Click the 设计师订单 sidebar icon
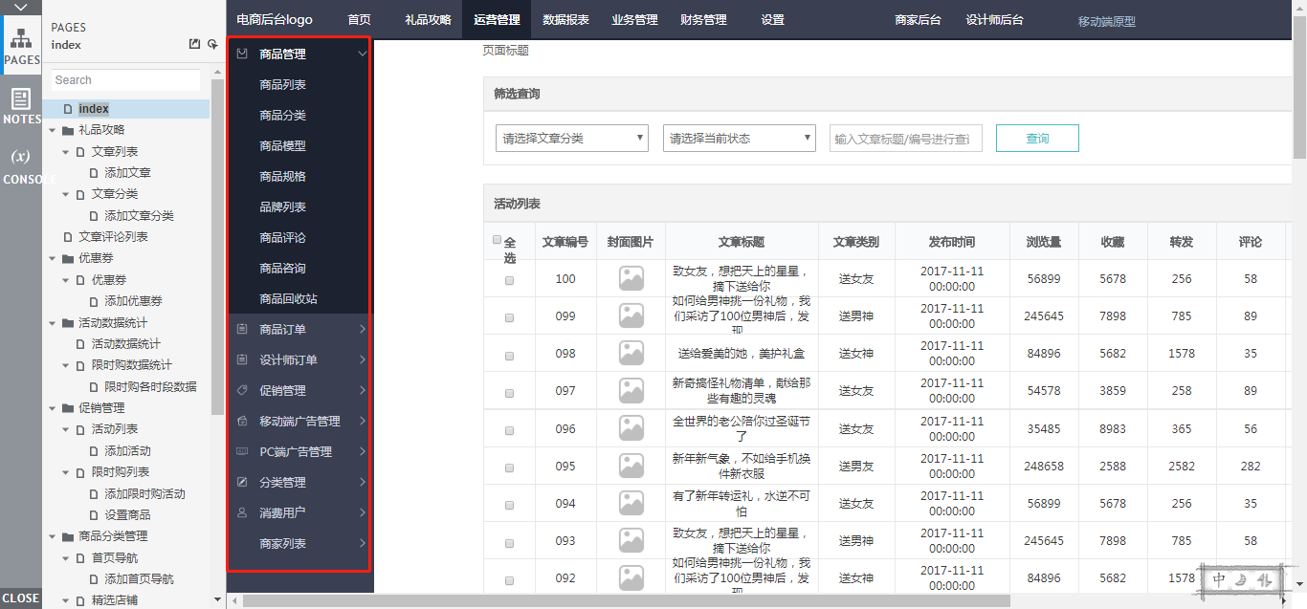The width and height of the screenshot is (1307, 609). point(242,359)
